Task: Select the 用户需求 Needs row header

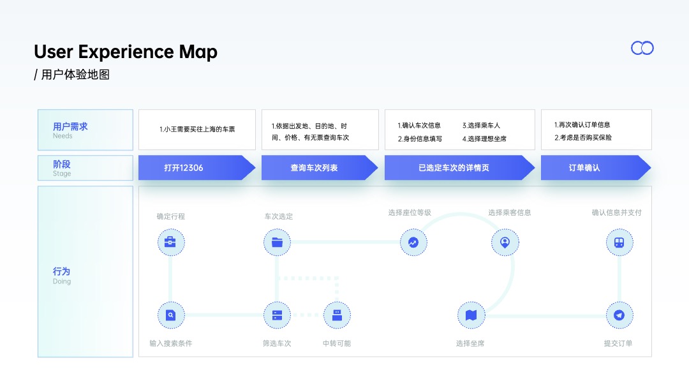Action: pyautogui.click(x=85, y=130)
